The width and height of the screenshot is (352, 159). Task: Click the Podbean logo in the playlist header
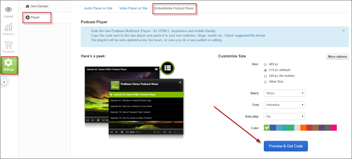click(x=115, y=85)
